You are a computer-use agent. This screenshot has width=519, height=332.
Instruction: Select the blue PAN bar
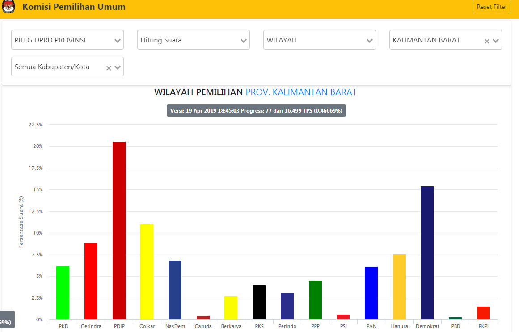(x=371, y=293)
